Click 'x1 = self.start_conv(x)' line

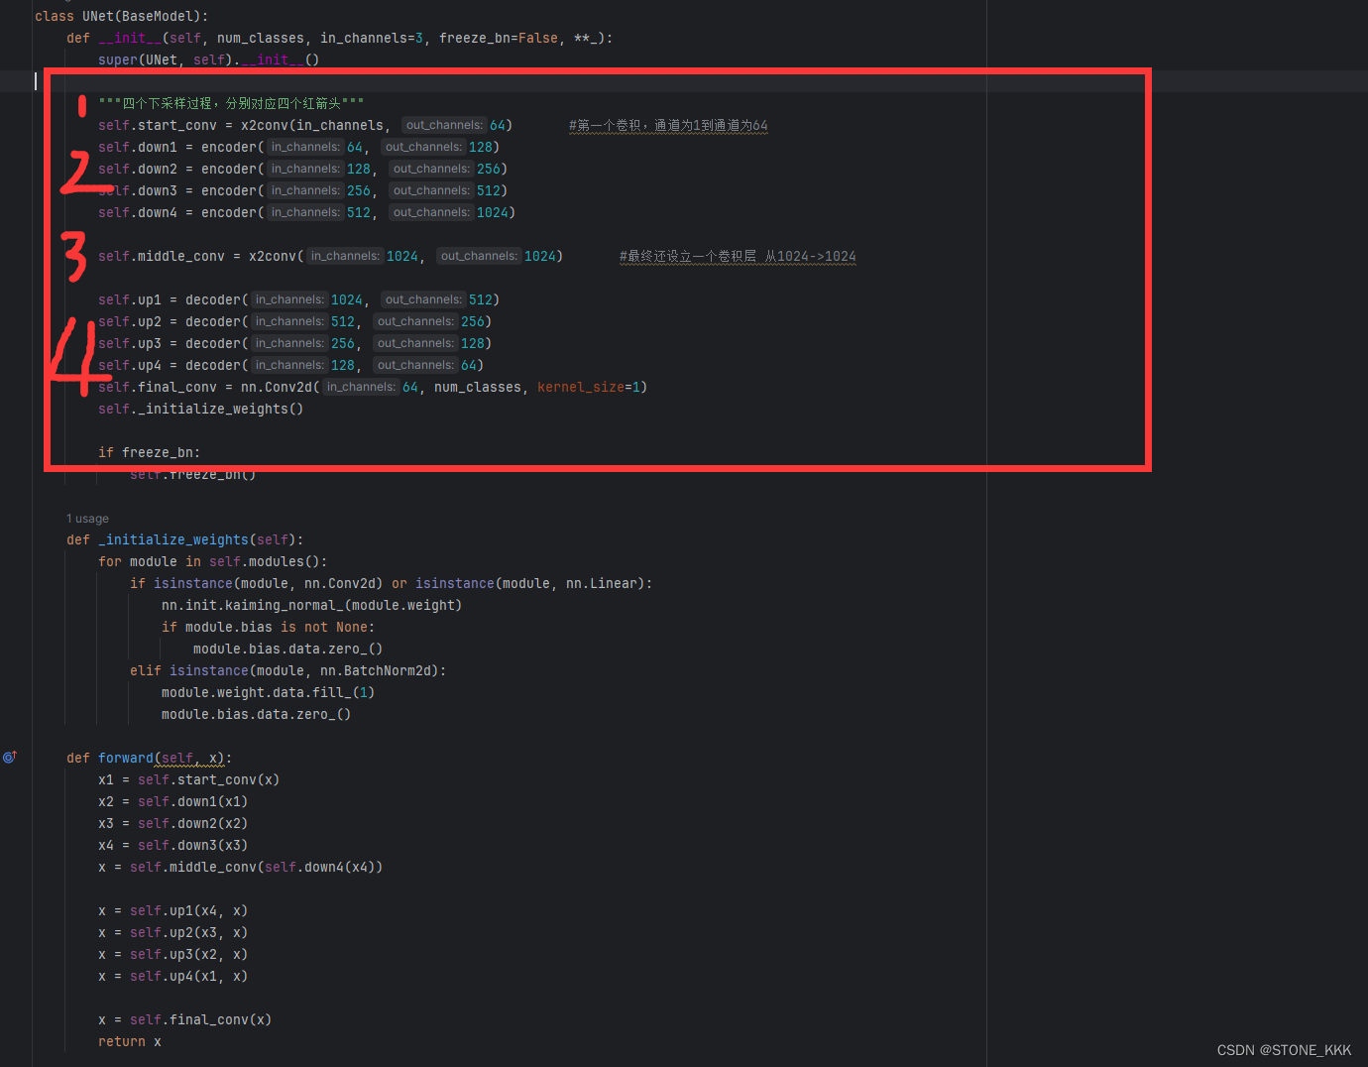tap(189, 779)
